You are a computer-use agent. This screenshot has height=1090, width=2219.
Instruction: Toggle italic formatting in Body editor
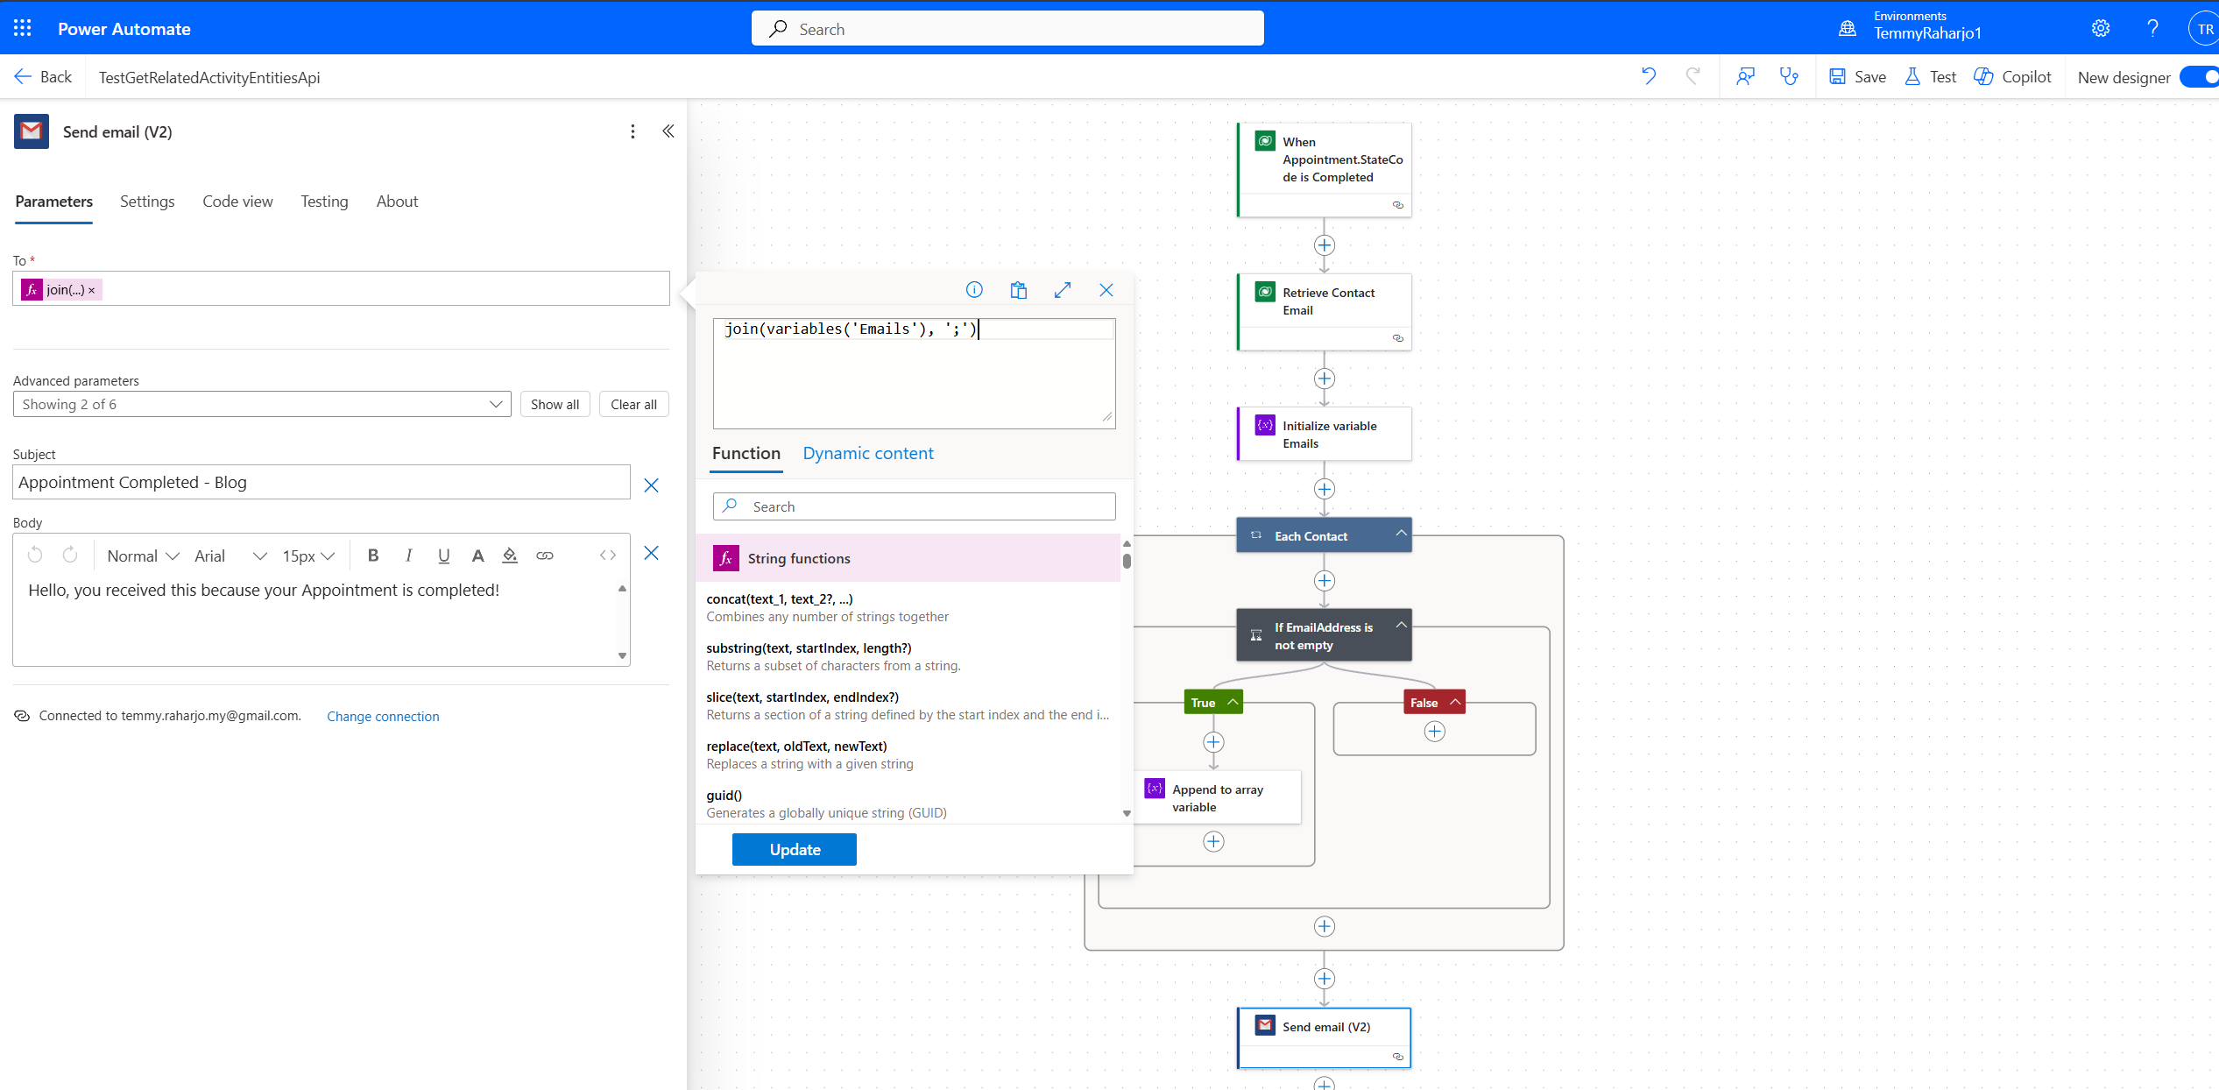(x=408, y=555)
